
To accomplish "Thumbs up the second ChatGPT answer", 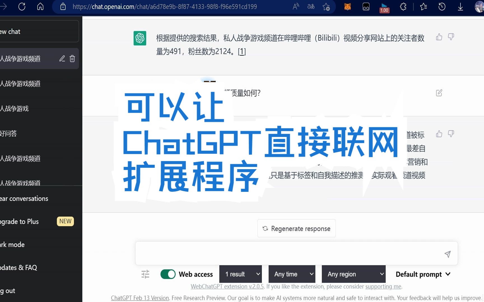I will (x=439, y=134).
